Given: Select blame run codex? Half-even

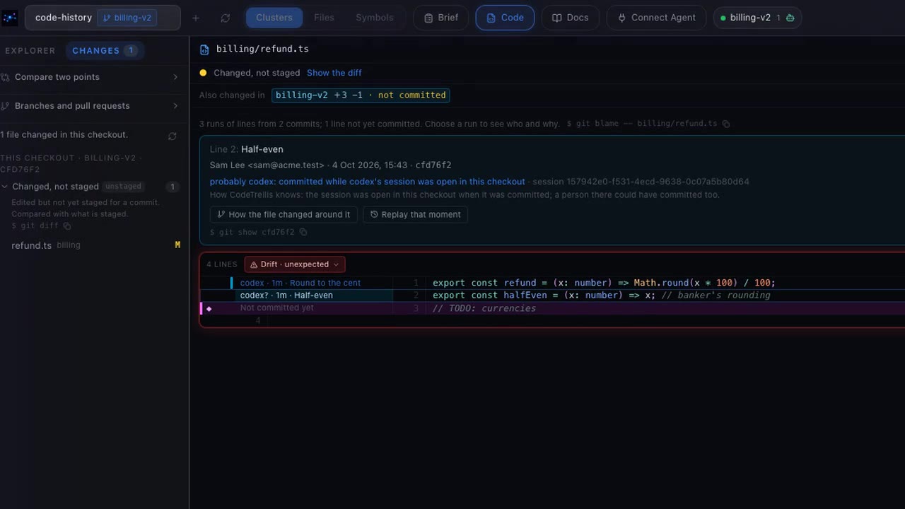Looking at the screenshot, I should (x=313, y=296).
